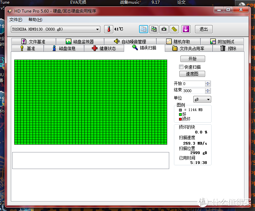Image resolution: width=255 pixels, height=211 pixels.
Task: Decrease the 结束 value with down arrow
Action: (208, 92)
